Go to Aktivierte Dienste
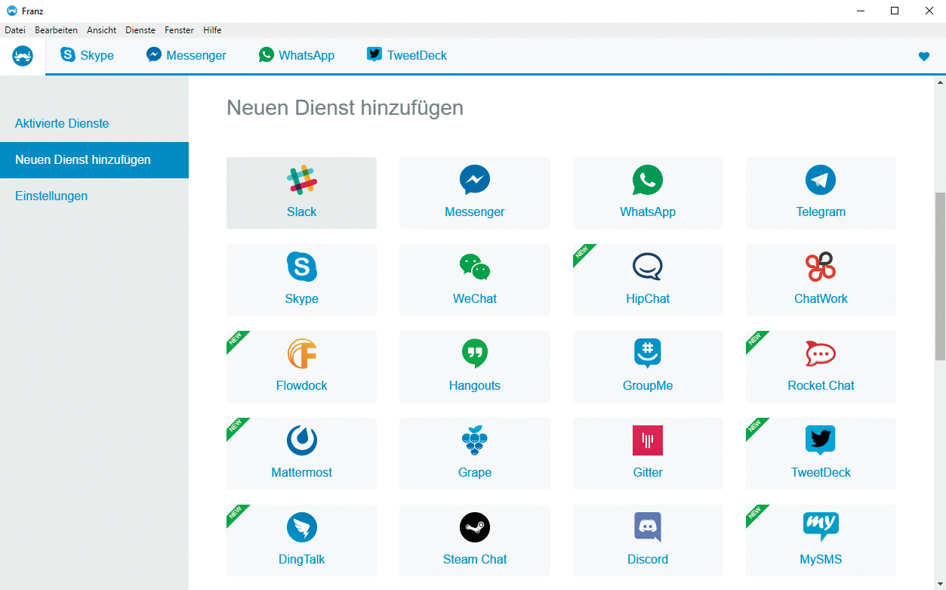The image size is (946, 590). pyautogui.click(x=62, y=123)
